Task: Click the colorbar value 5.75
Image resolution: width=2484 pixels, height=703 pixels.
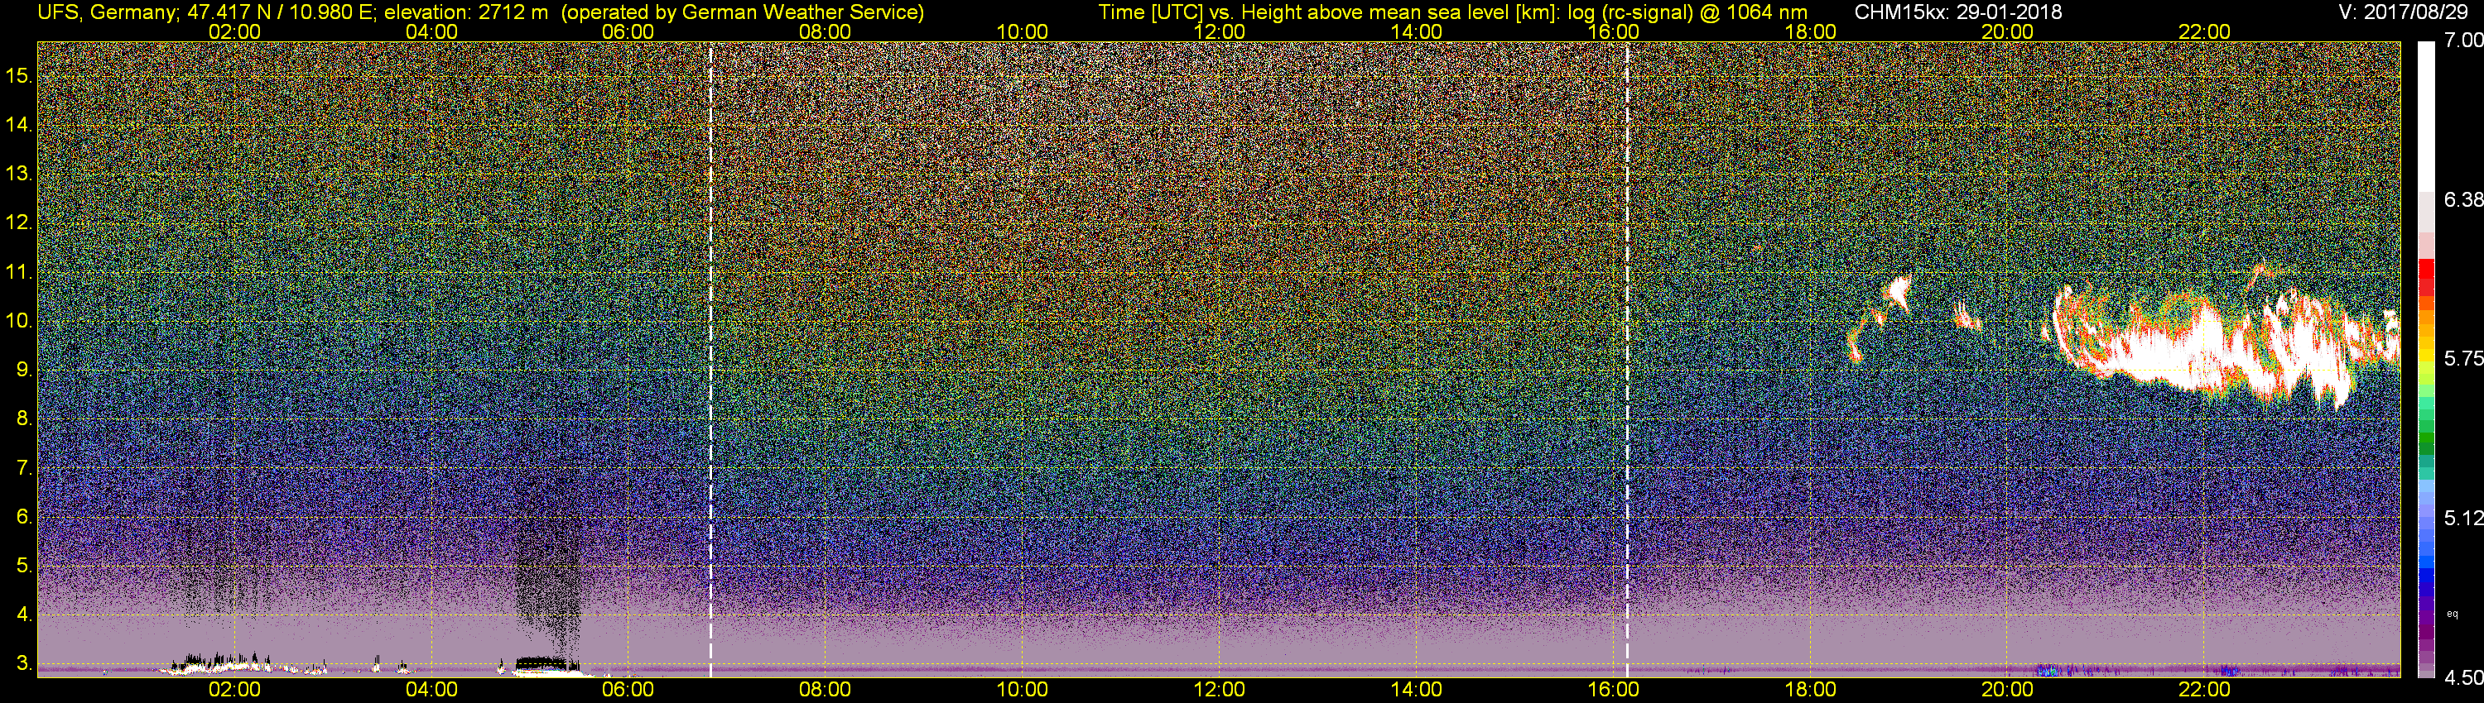Action: (2464, 358)
